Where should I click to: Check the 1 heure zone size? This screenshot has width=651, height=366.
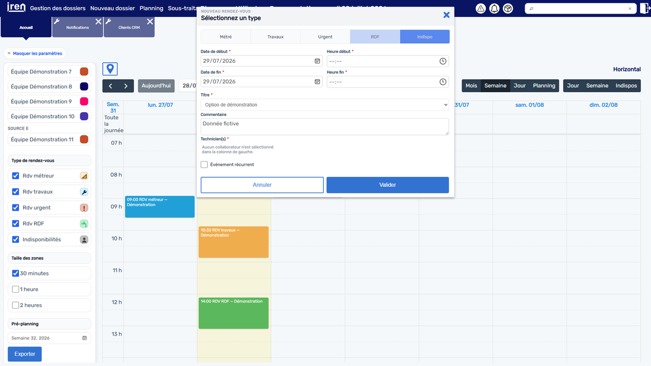[x=16, y=289]
